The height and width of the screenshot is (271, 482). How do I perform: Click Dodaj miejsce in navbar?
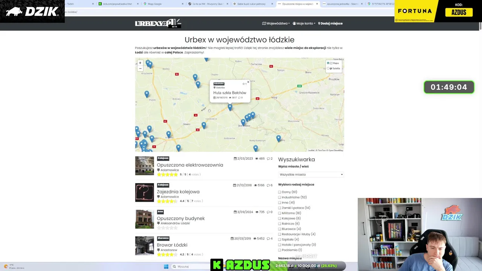(330, 23)
